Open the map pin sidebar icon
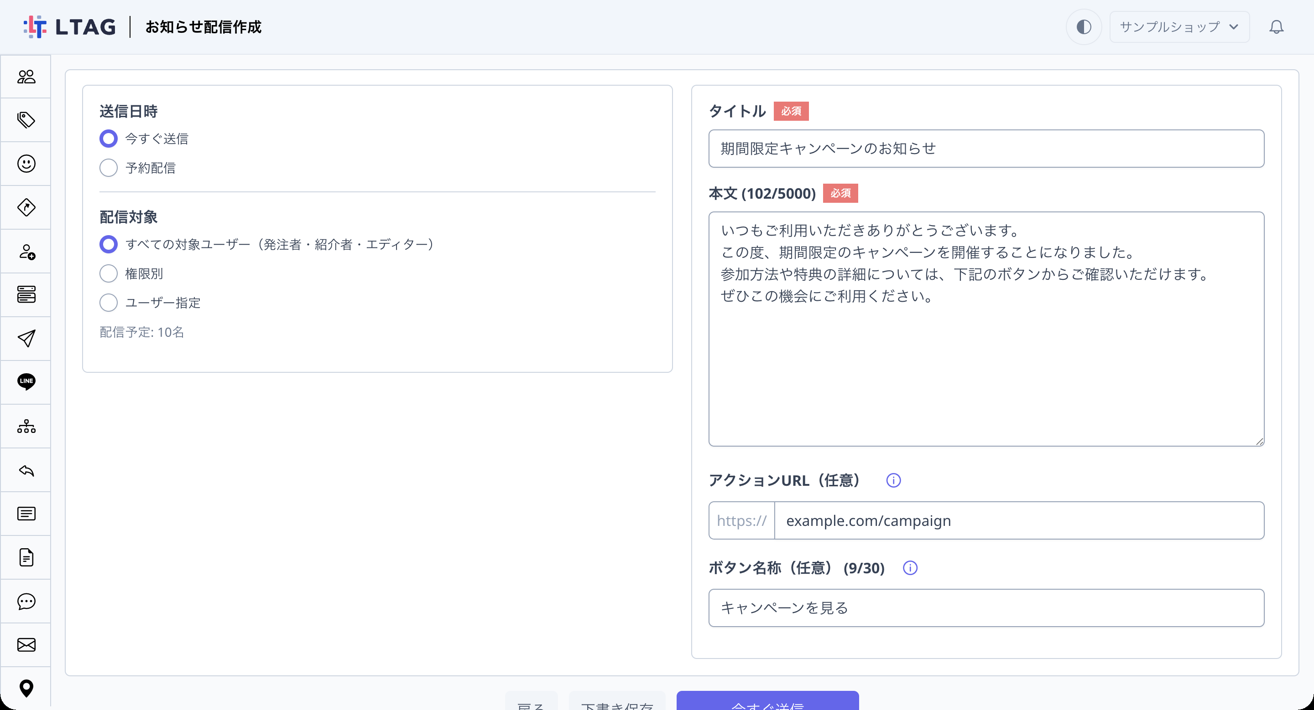The image size is (1314, 710). [26, 689]
